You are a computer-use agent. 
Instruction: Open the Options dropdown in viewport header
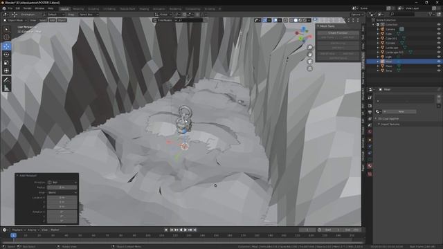(x=357, y=15)
